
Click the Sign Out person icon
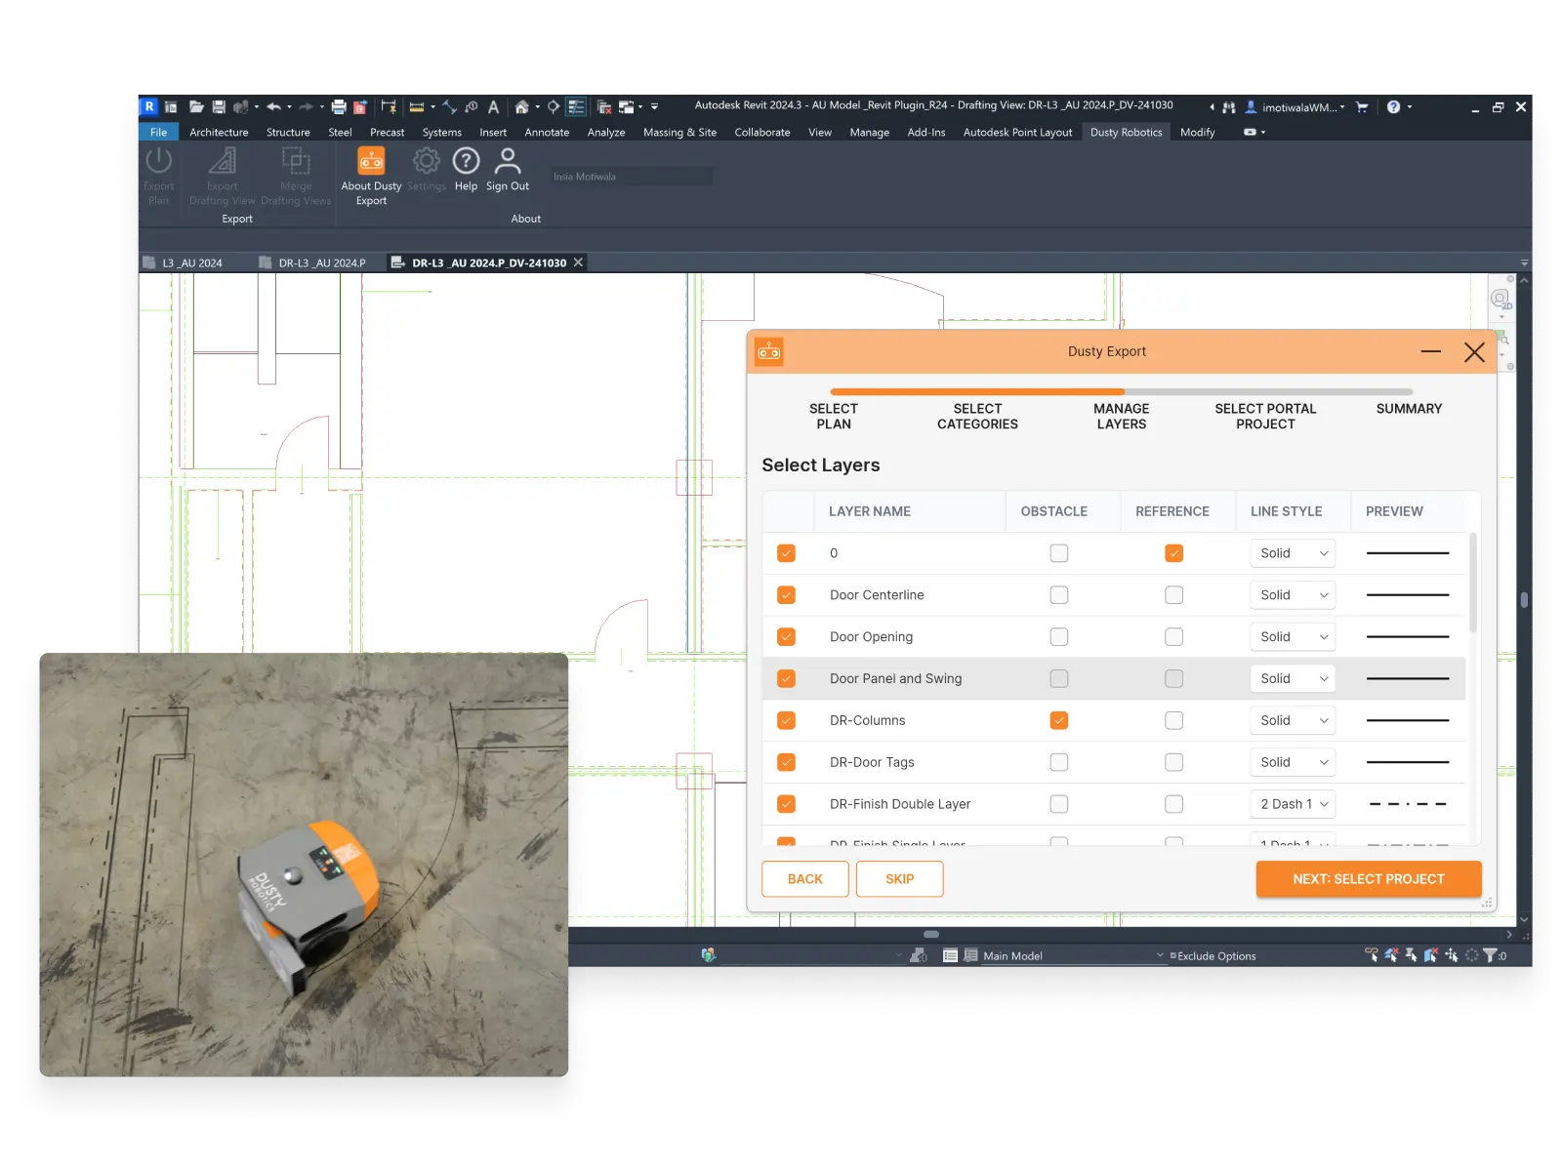pos(508,161)
